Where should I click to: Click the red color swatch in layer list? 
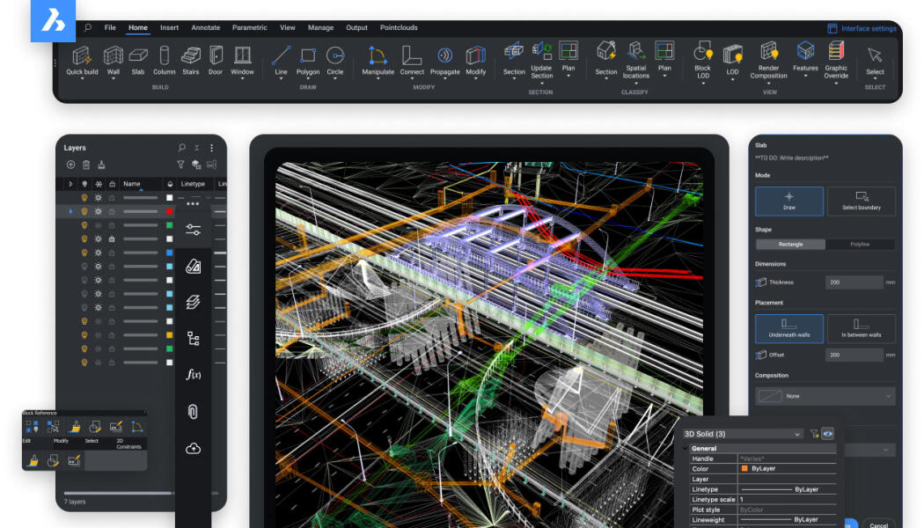coord(169,211)
